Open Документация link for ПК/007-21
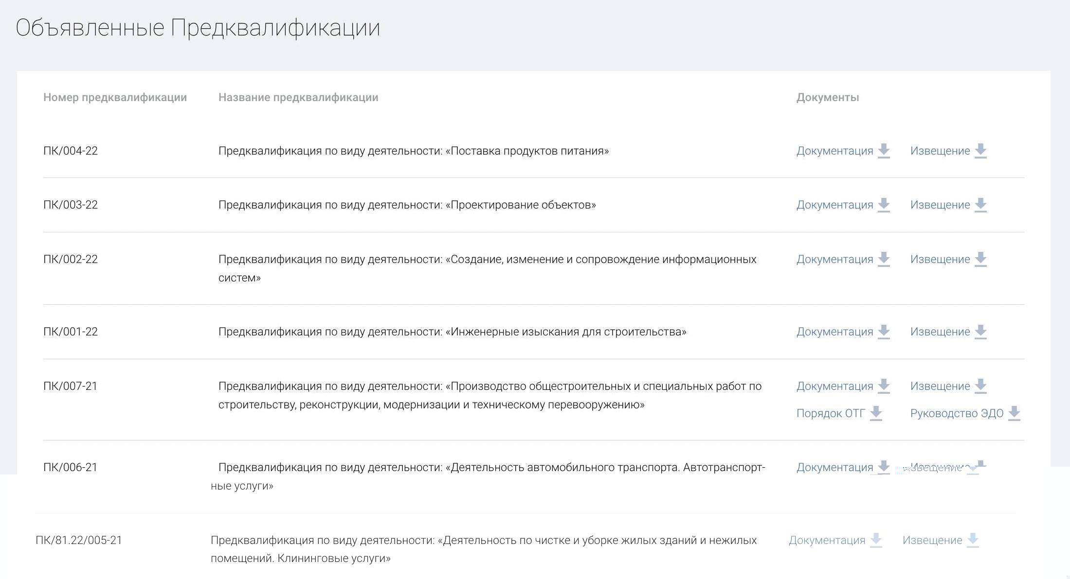The image size is (1070, 579). (x=834, y=386)
